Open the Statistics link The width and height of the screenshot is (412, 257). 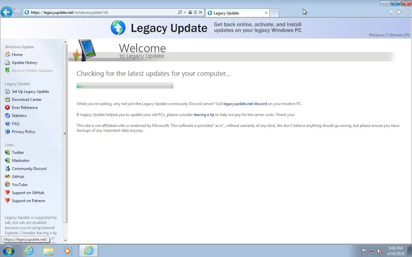(19, 116)
